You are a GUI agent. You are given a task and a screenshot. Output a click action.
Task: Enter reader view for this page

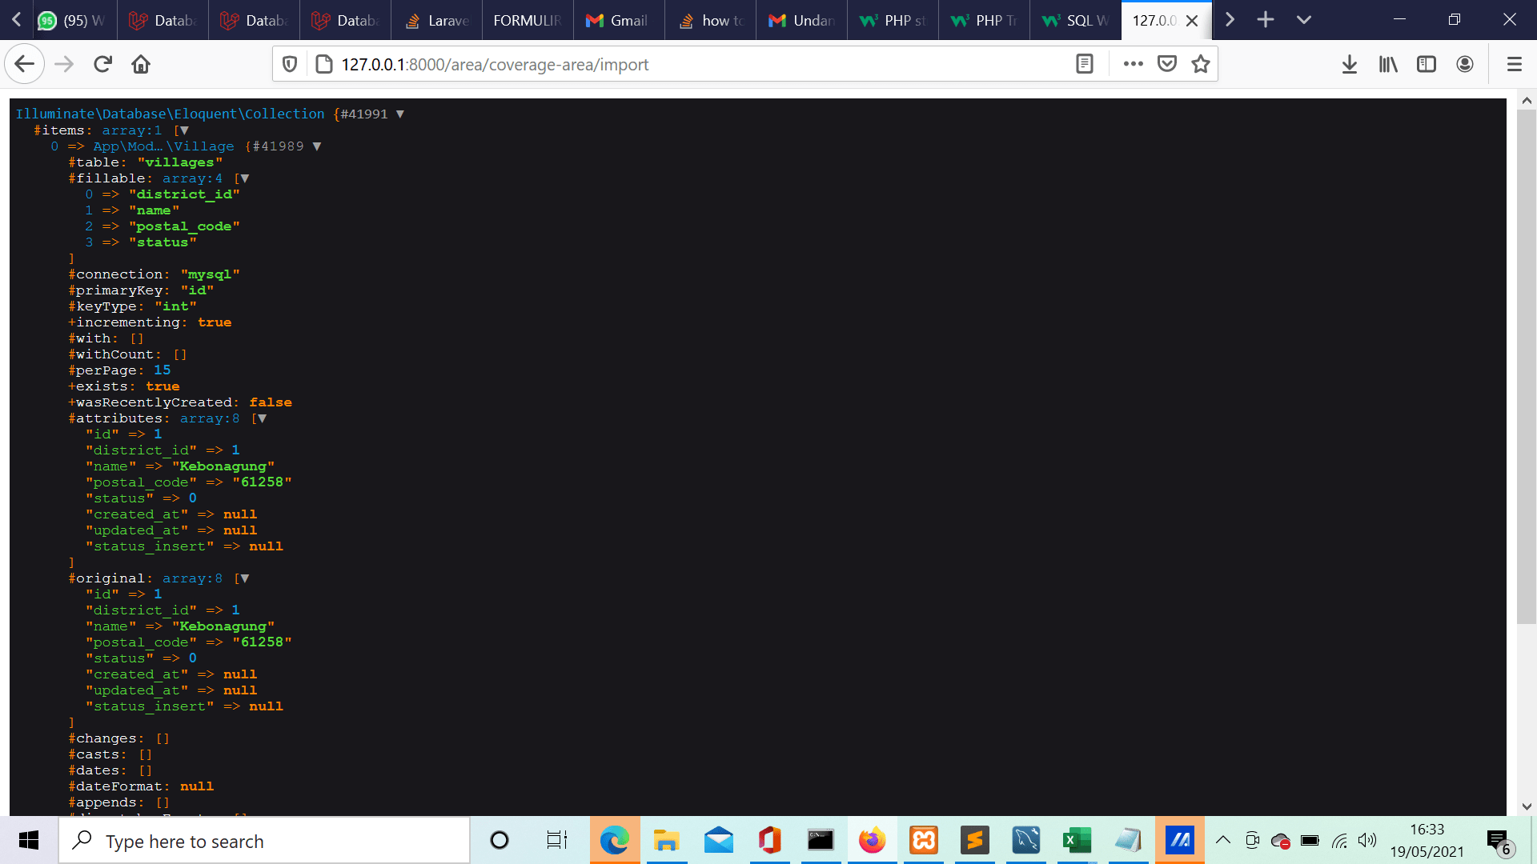(x=1085, y=64)
